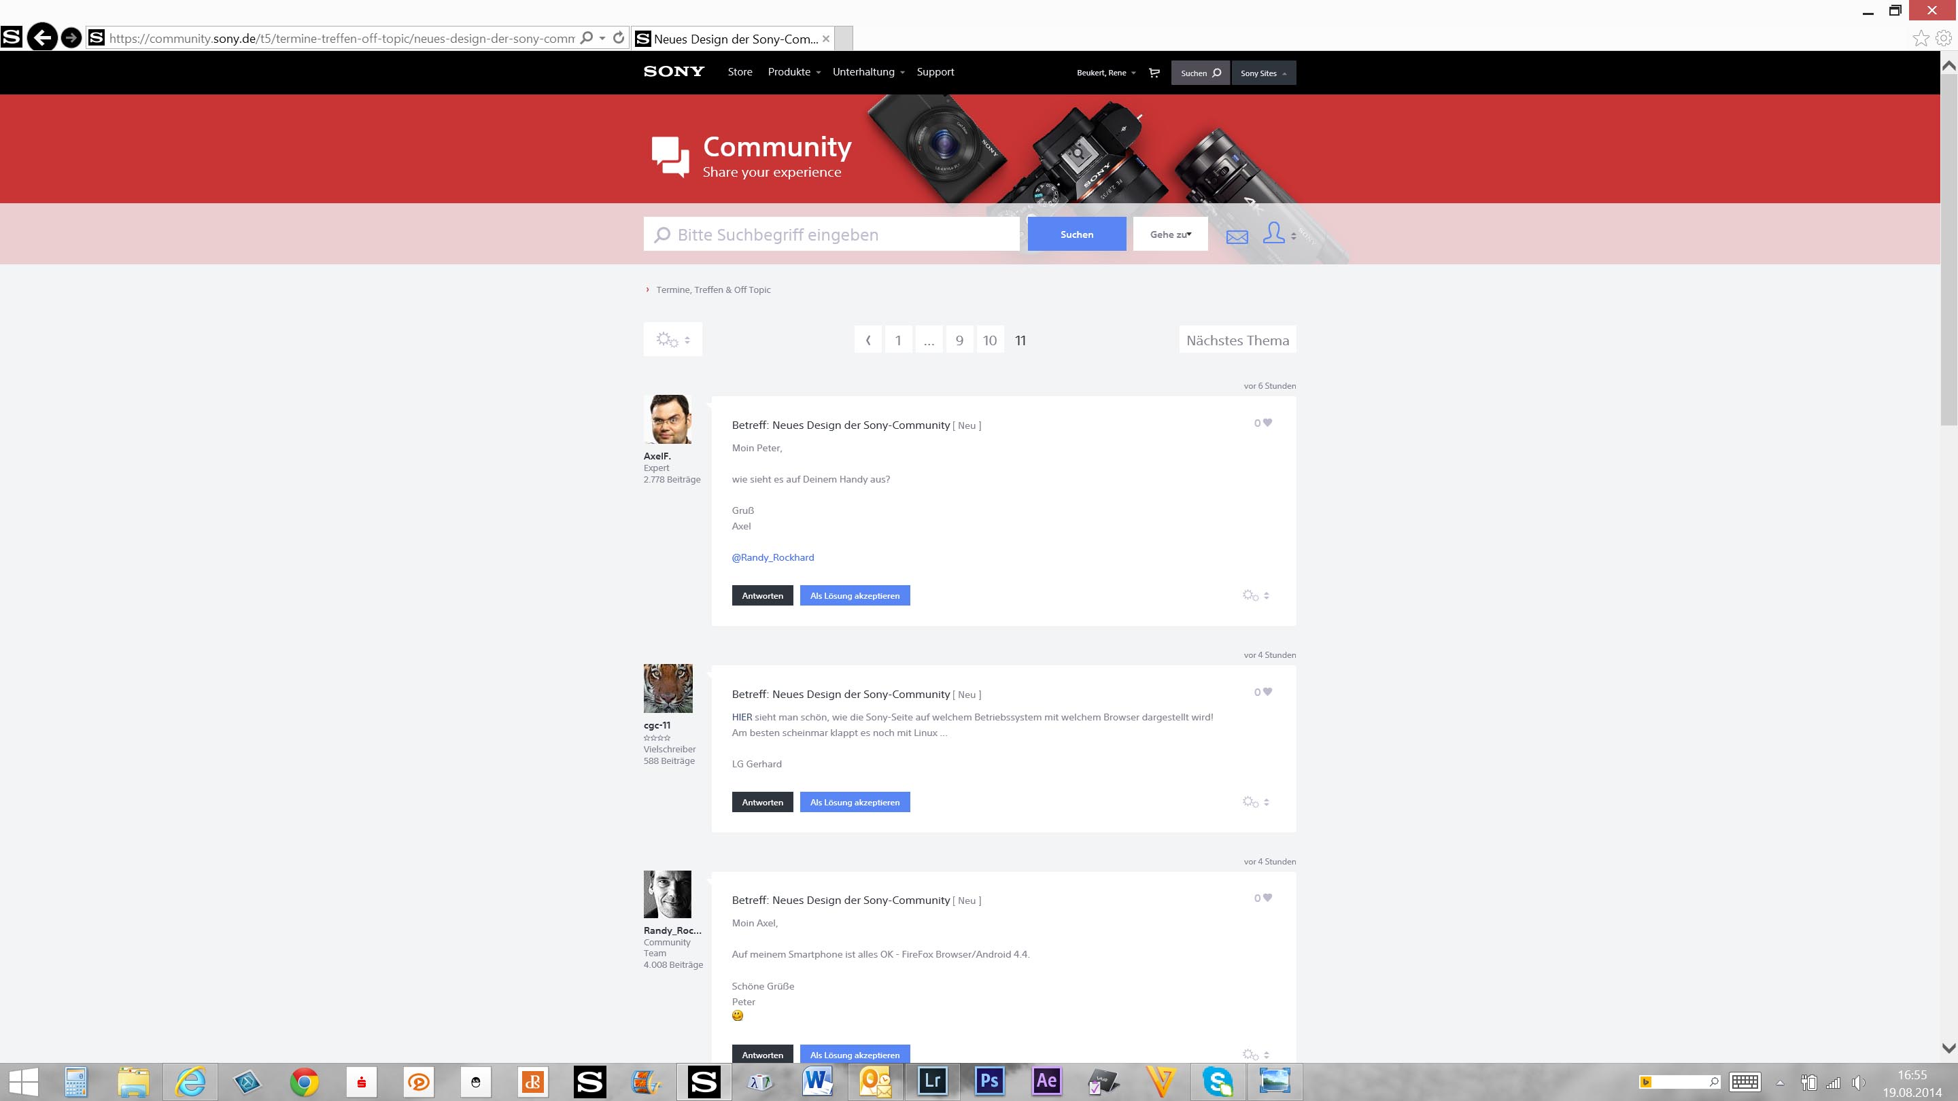This screenshot has height=1101, width=1958.
Task: Click Antworten on cgc-11's post
Action: (x=761, y=803)
